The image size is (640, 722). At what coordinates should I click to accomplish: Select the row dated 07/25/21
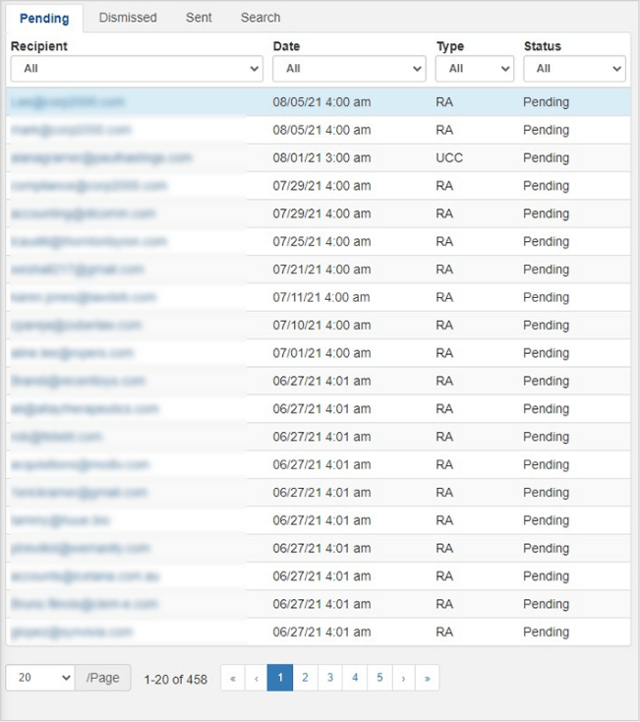click(x=320, y=242)
